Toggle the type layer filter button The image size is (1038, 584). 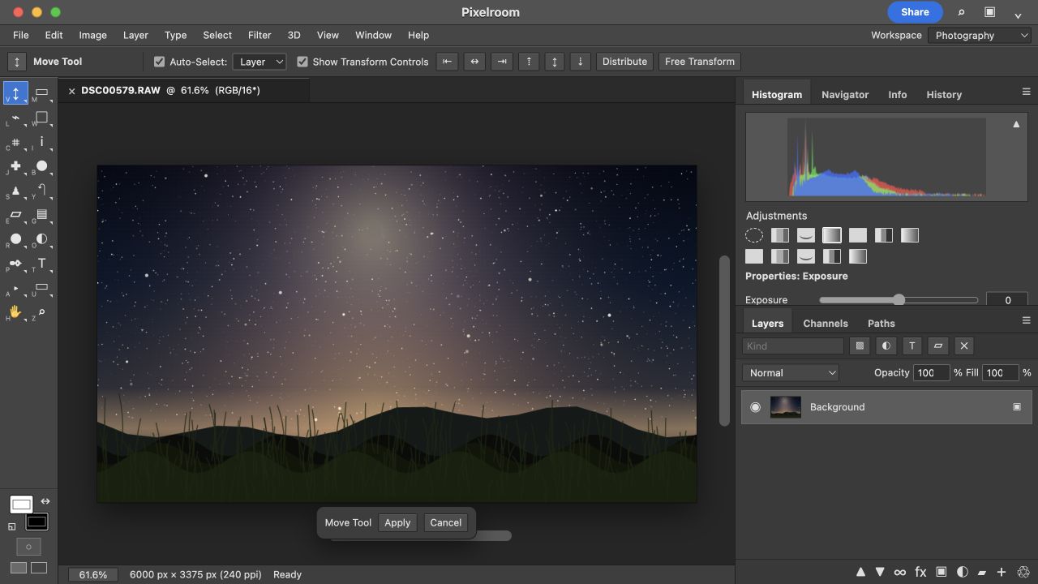pyautogui.click(x=911, y=346)
